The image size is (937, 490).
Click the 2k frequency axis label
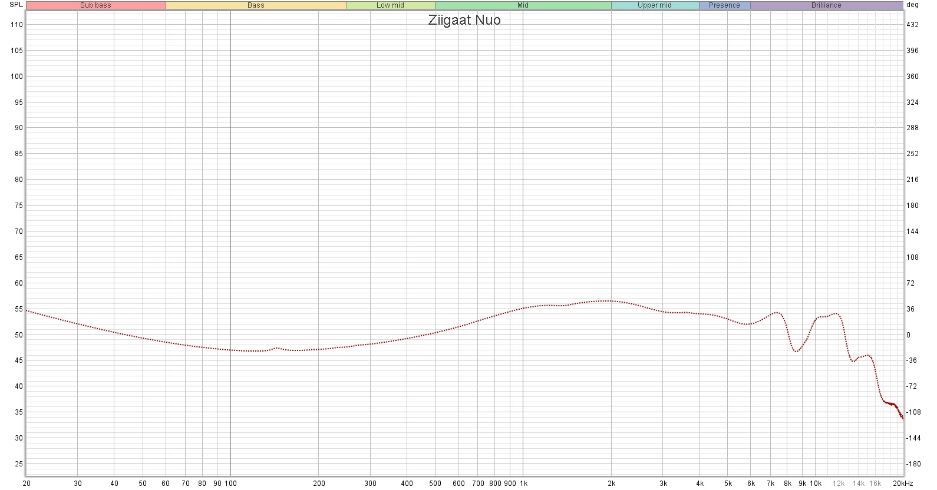click(612, 484)
